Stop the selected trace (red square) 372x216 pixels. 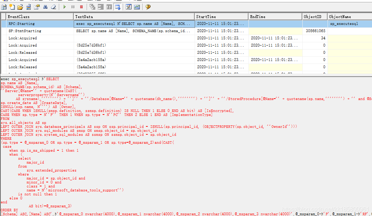pos(81,7)
